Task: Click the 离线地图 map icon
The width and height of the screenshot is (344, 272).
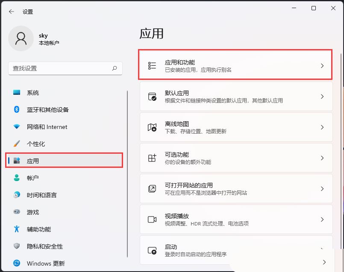Action: 152,127
